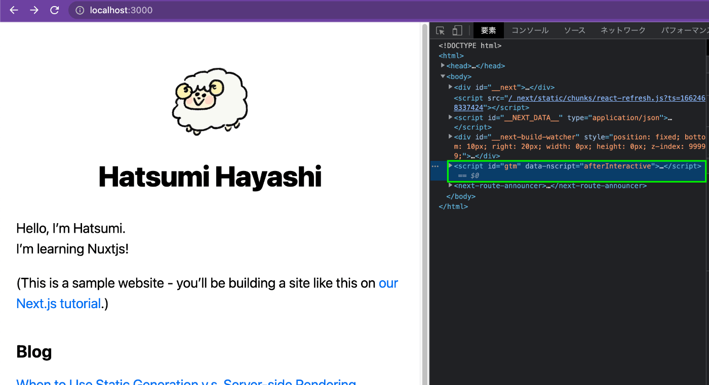Screen dimensions: 709x385
Task: Select the opening html tag row
Action: pos(451,56)
